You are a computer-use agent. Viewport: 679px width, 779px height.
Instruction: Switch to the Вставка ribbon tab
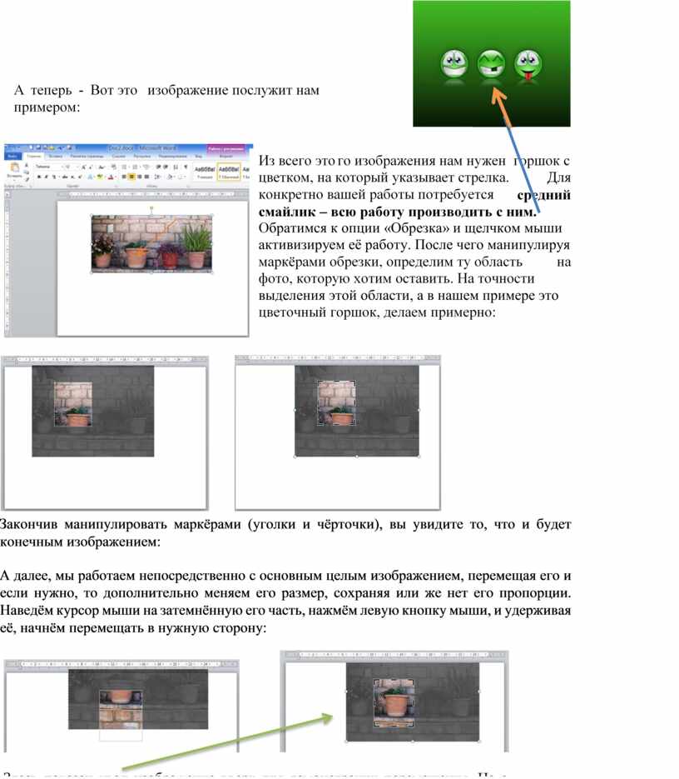[x=56, y=156]
